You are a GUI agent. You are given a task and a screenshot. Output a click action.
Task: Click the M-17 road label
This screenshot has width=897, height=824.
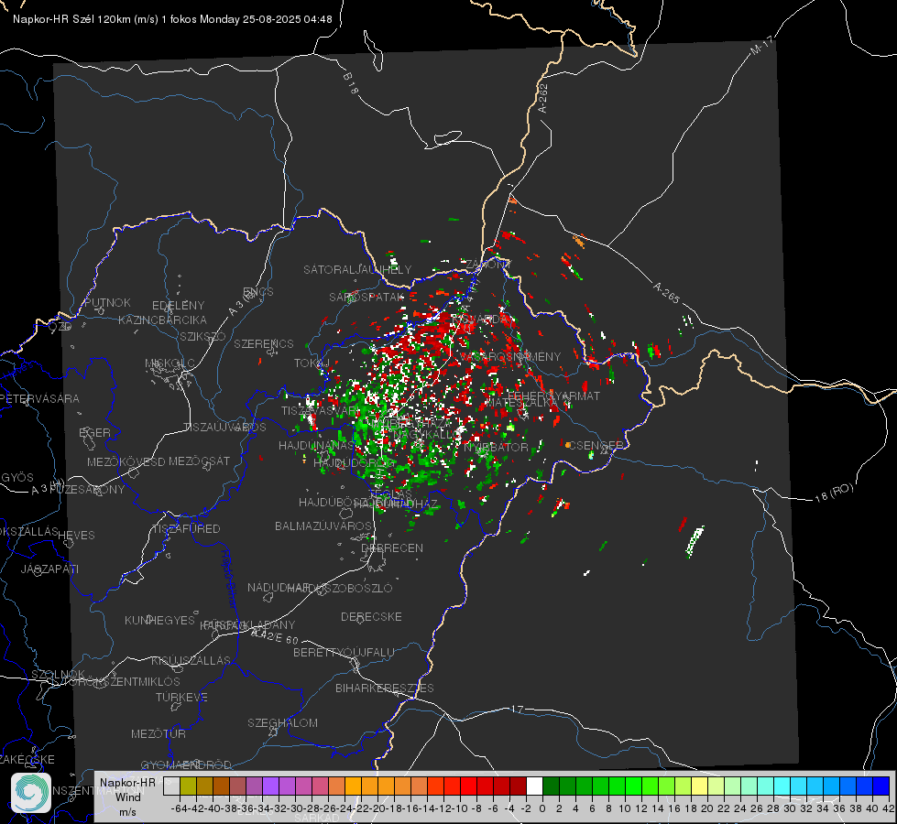(761, 45)
